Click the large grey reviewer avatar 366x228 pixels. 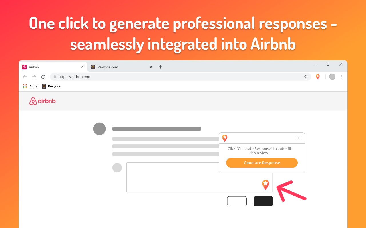tap(100, 129)
